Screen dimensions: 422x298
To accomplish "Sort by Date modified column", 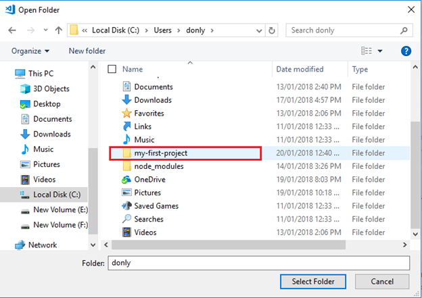I will click(x=301, y=69).
